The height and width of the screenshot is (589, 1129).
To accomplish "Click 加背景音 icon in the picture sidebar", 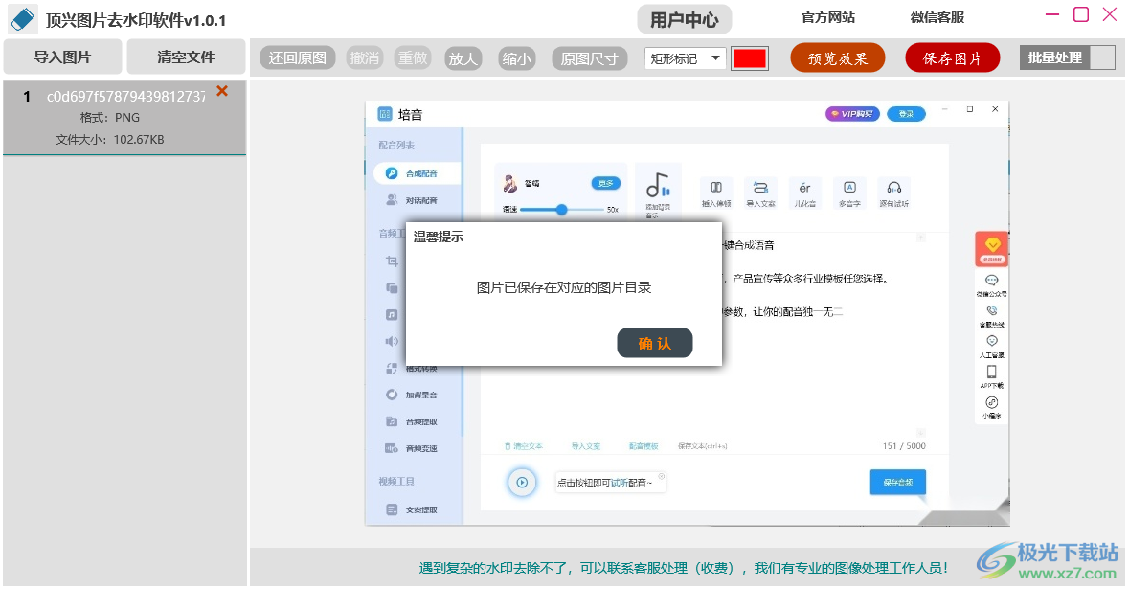I will [392, 395].
